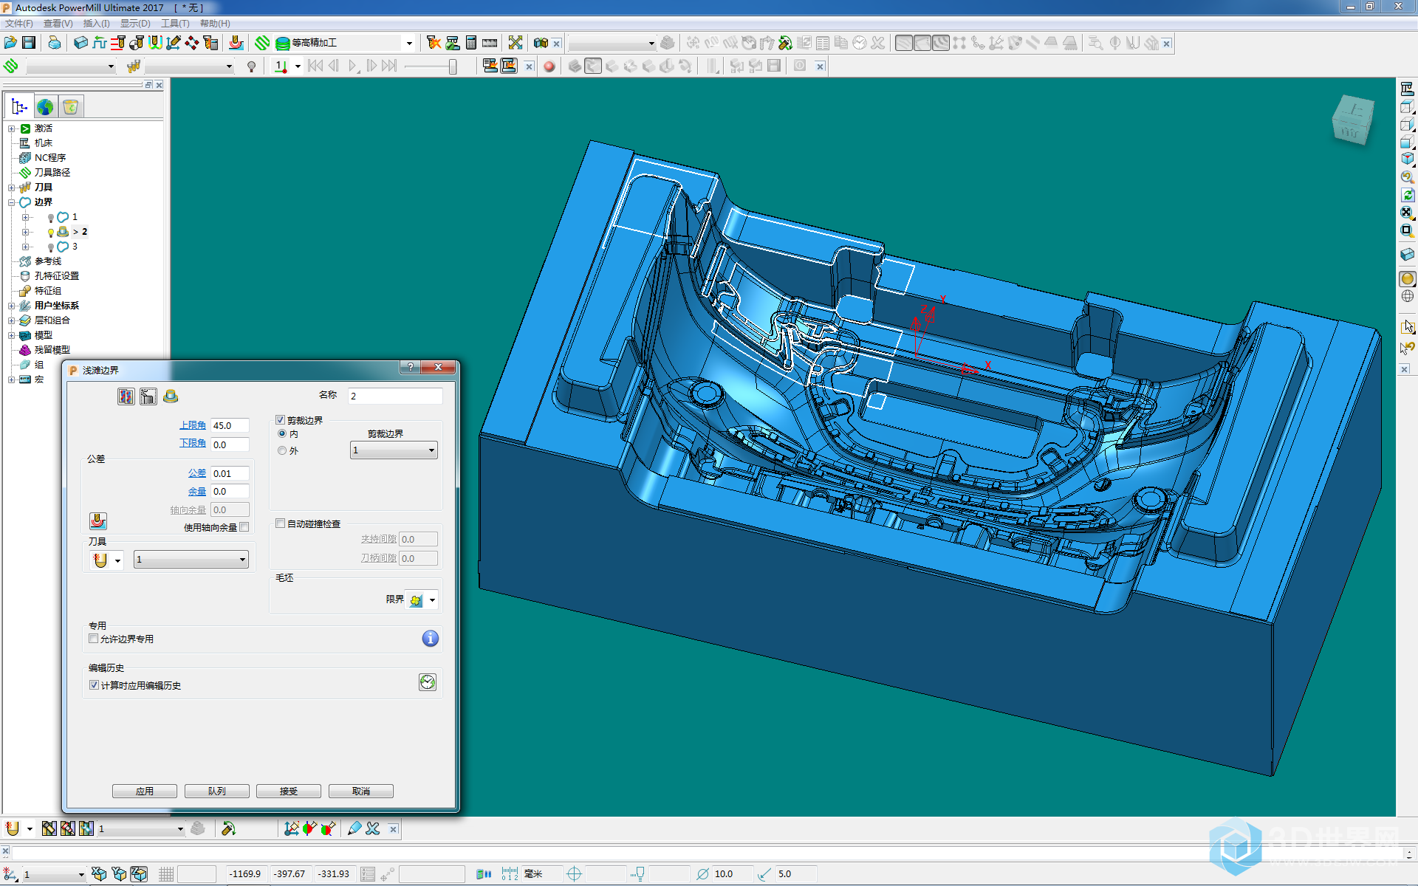Toggle light bulb for boundary 1

[50, 218]
